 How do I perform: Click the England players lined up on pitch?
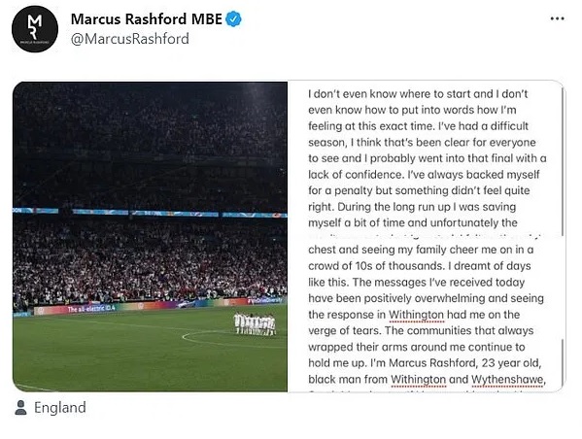255,324
